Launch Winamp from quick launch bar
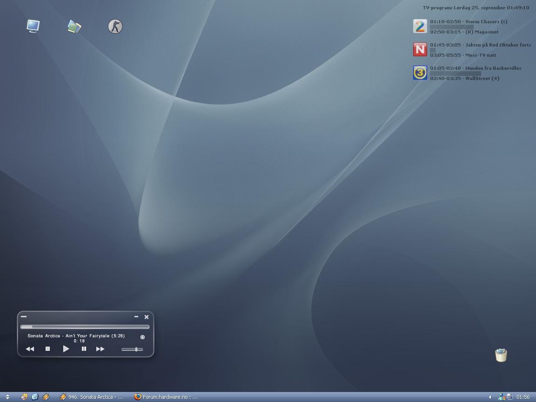Image resolution: width=536 pixels, height=402 pixels. (x=46, y=397)
